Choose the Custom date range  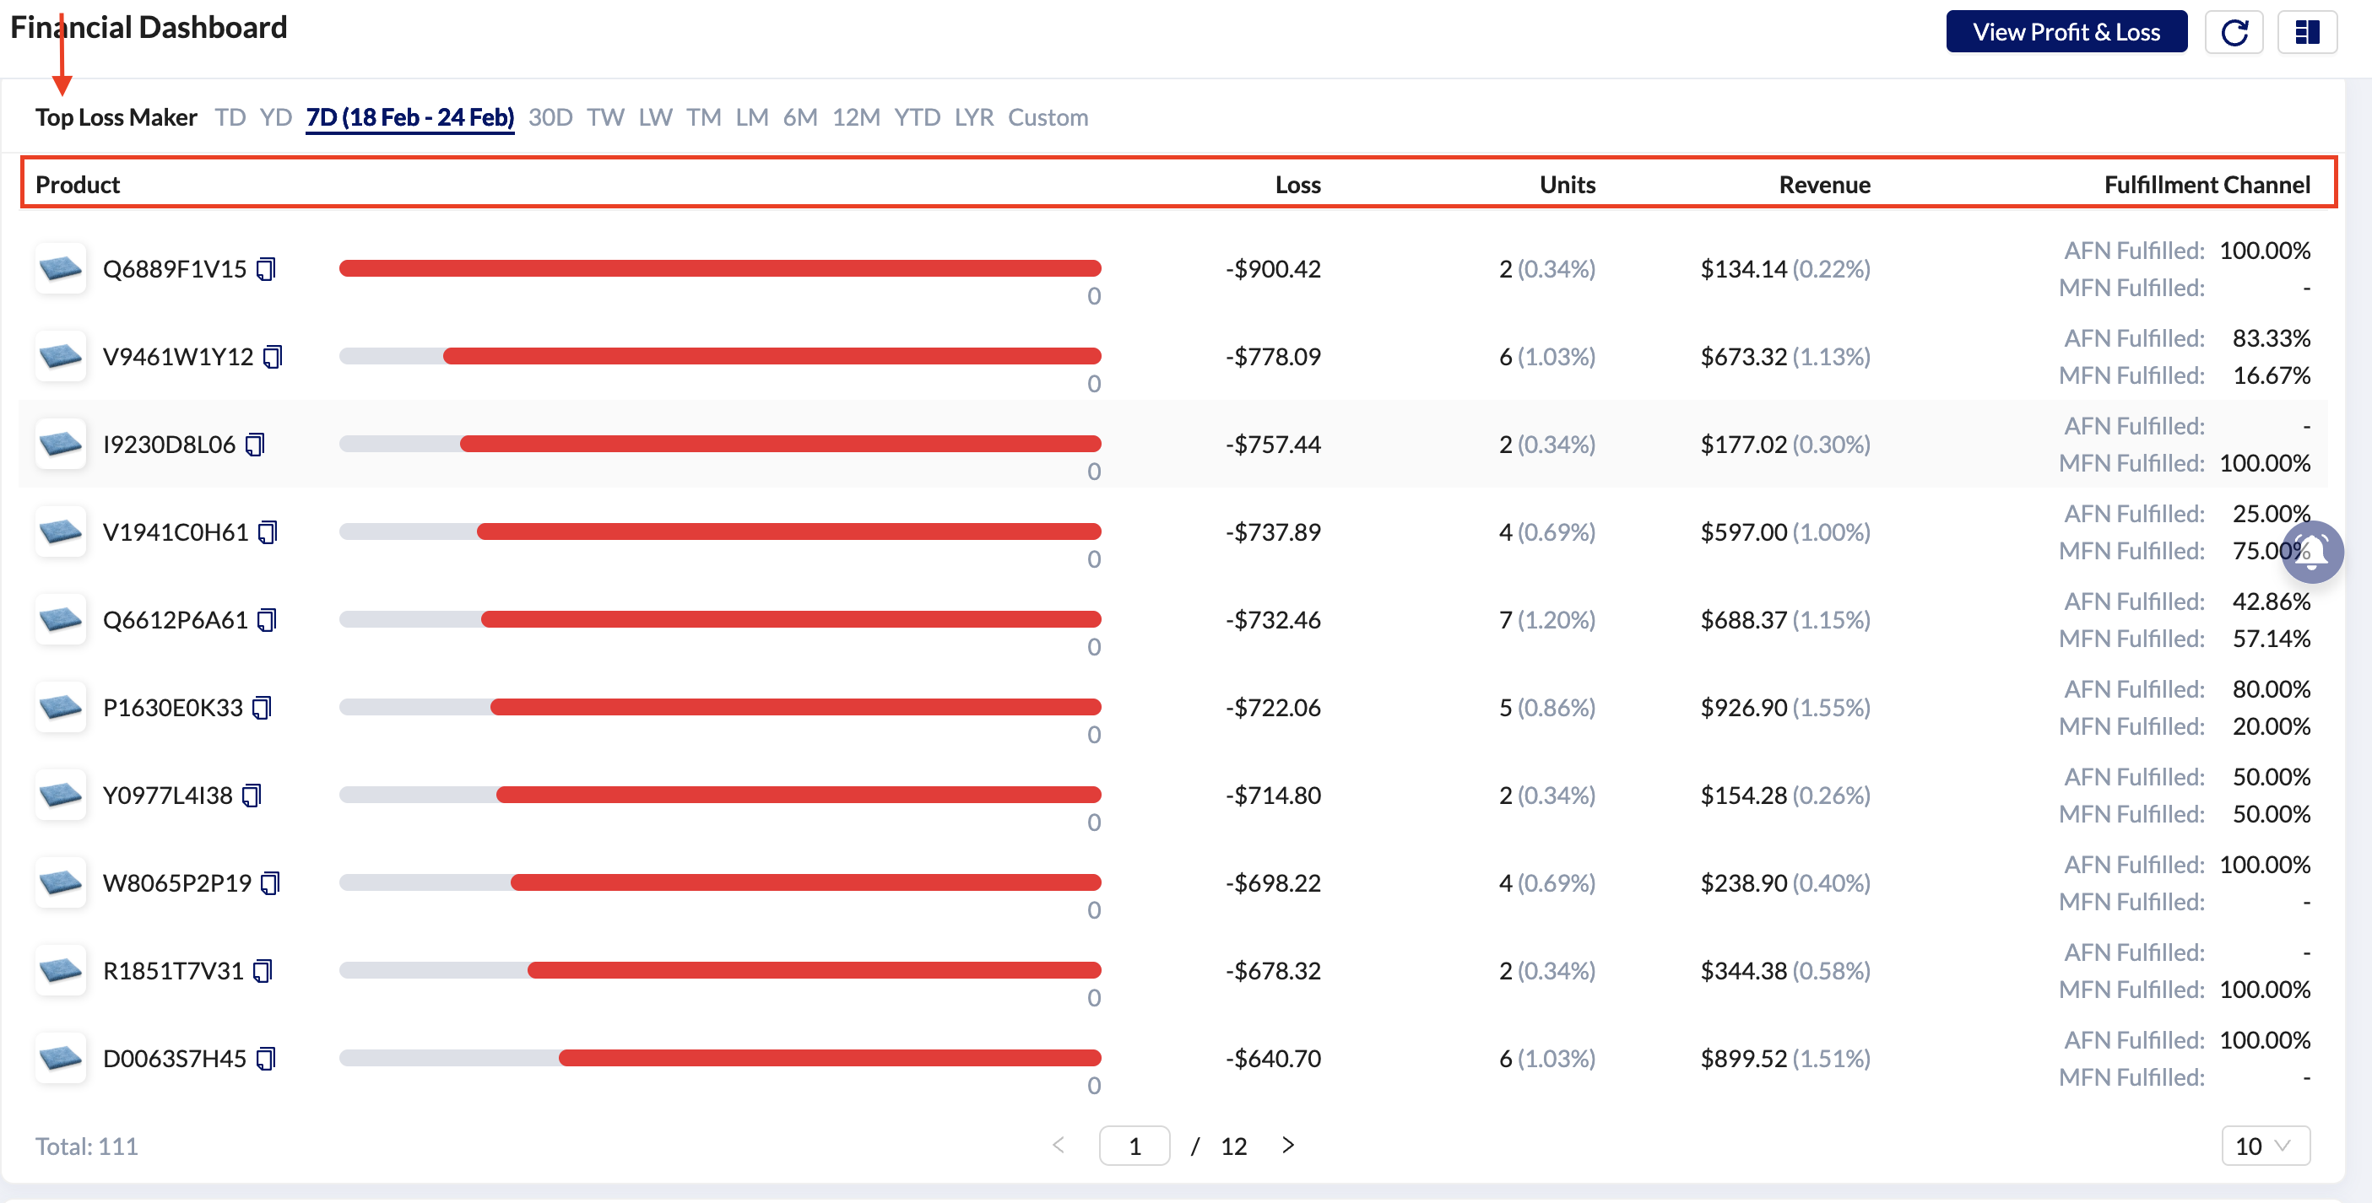point(1047,118)
